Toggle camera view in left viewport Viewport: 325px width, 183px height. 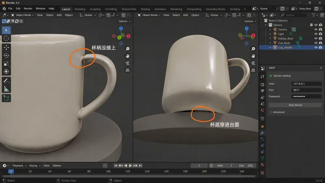click(128, 63)
